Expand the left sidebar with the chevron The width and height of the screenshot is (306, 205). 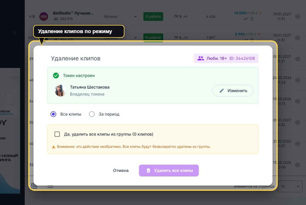[x=14, y=33]
